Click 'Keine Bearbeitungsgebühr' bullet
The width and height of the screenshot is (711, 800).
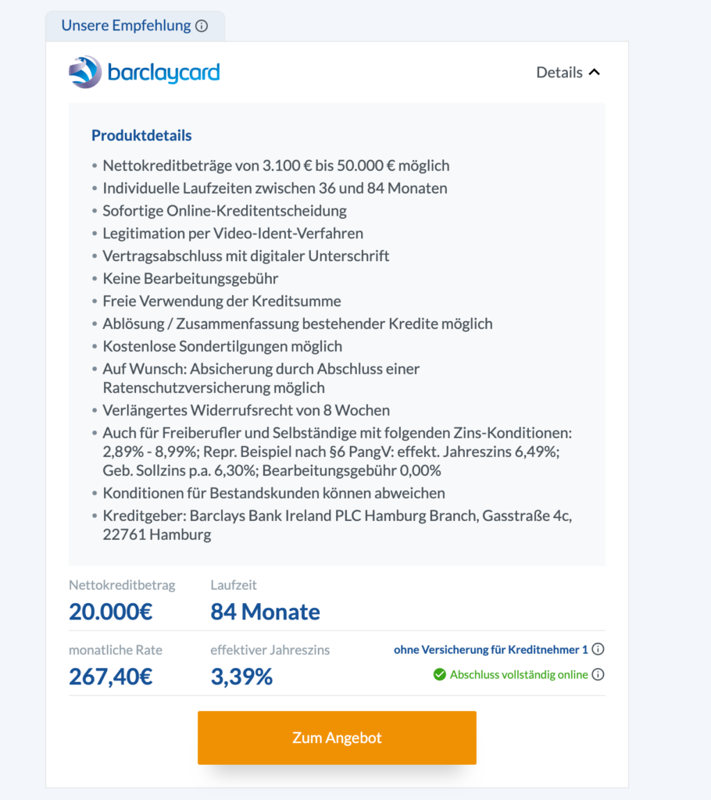tap(191, 279)
